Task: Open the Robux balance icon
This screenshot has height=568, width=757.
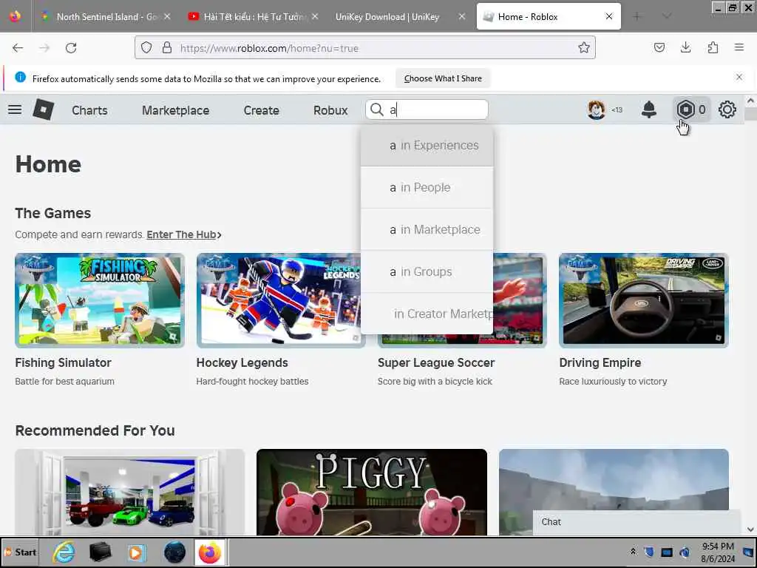Action: (x=685, y=109)
